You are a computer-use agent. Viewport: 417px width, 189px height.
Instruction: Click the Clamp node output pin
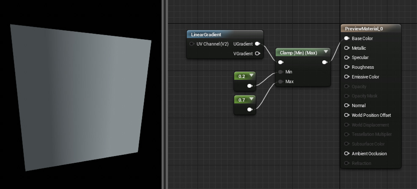point(324,62)
